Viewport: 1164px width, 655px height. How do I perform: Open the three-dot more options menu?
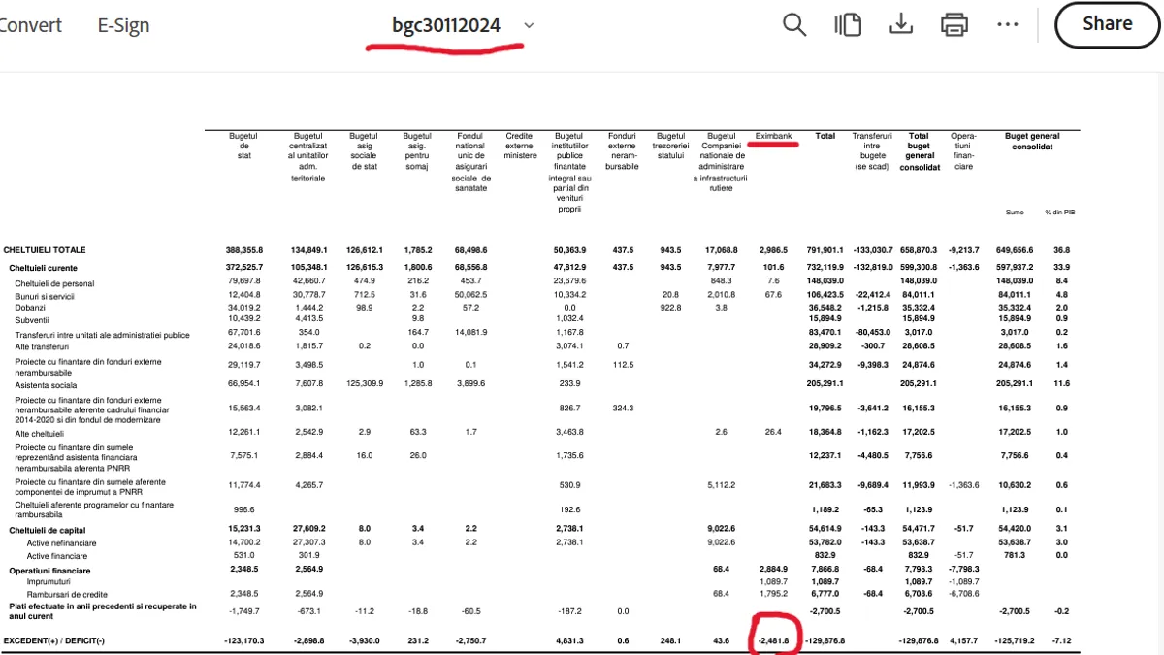coord(1008,25)
